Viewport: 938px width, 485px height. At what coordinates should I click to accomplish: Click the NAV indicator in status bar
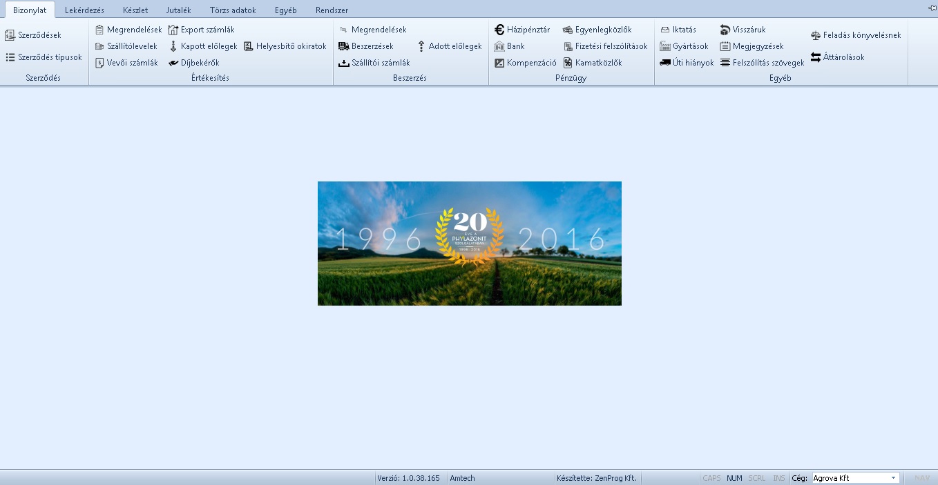pyautogui.click(x=922, y=478)
